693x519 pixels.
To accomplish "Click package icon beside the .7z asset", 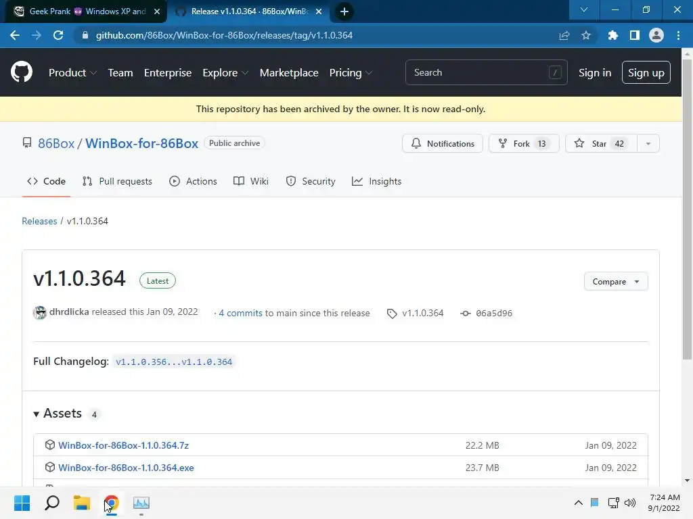I will [x=50, y=445].
